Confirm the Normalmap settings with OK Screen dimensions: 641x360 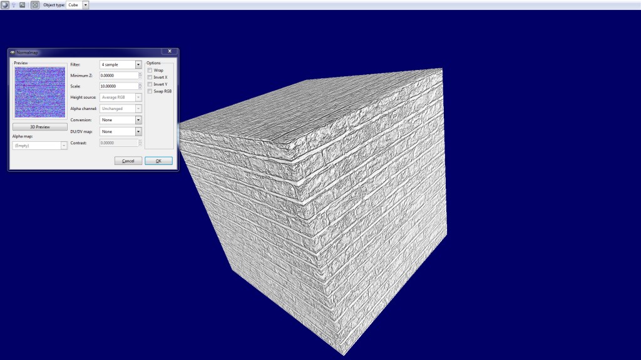click(x=158, y=161)
